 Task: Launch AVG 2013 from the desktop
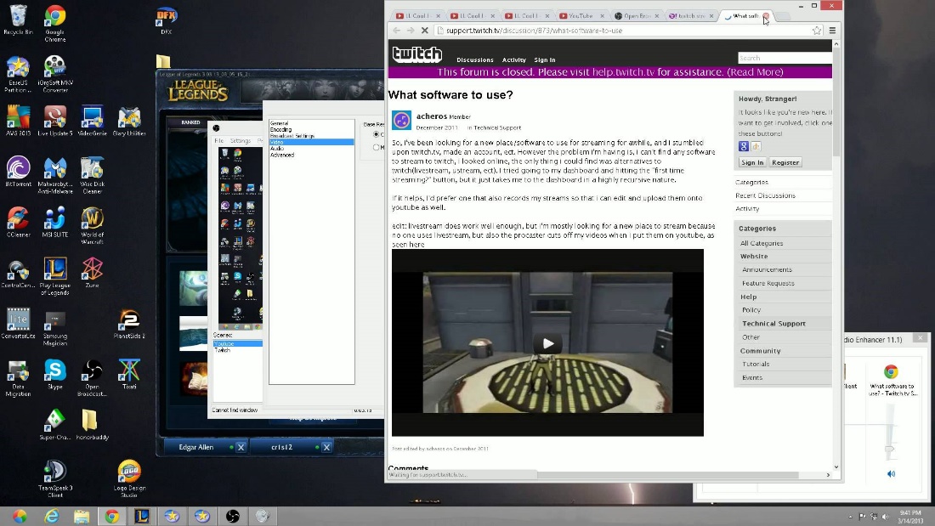click(18, 121)
